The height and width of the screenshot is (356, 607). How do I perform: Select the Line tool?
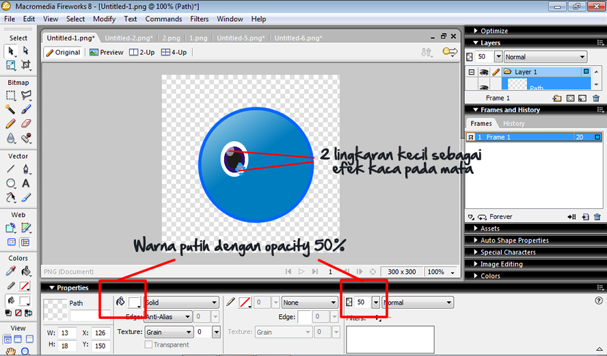click(x=11, y=169)
